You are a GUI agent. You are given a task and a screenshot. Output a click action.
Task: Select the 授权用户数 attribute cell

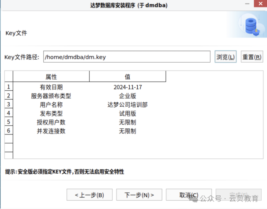click(x=51, y=122)
